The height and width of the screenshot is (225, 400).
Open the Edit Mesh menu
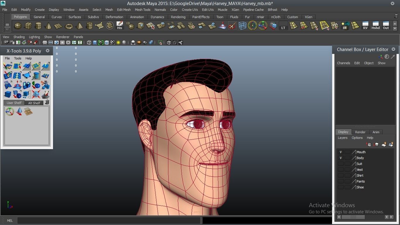coord(124,10)
